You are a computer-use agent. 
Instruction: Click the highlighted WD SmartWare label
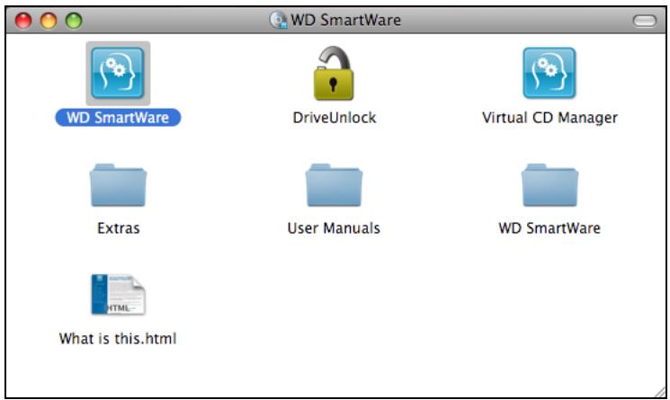118,118
